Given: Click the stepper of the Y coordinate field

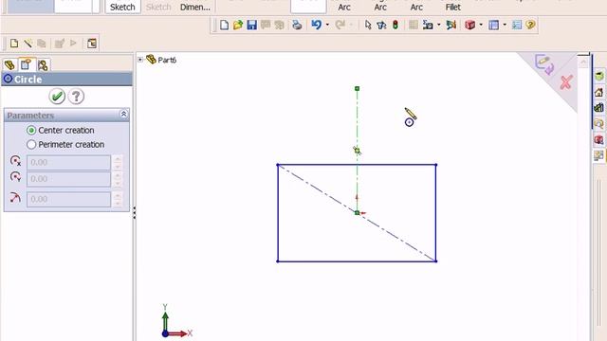Looking at the screenshot, I should pyautogui.click(x=118, y=179).
